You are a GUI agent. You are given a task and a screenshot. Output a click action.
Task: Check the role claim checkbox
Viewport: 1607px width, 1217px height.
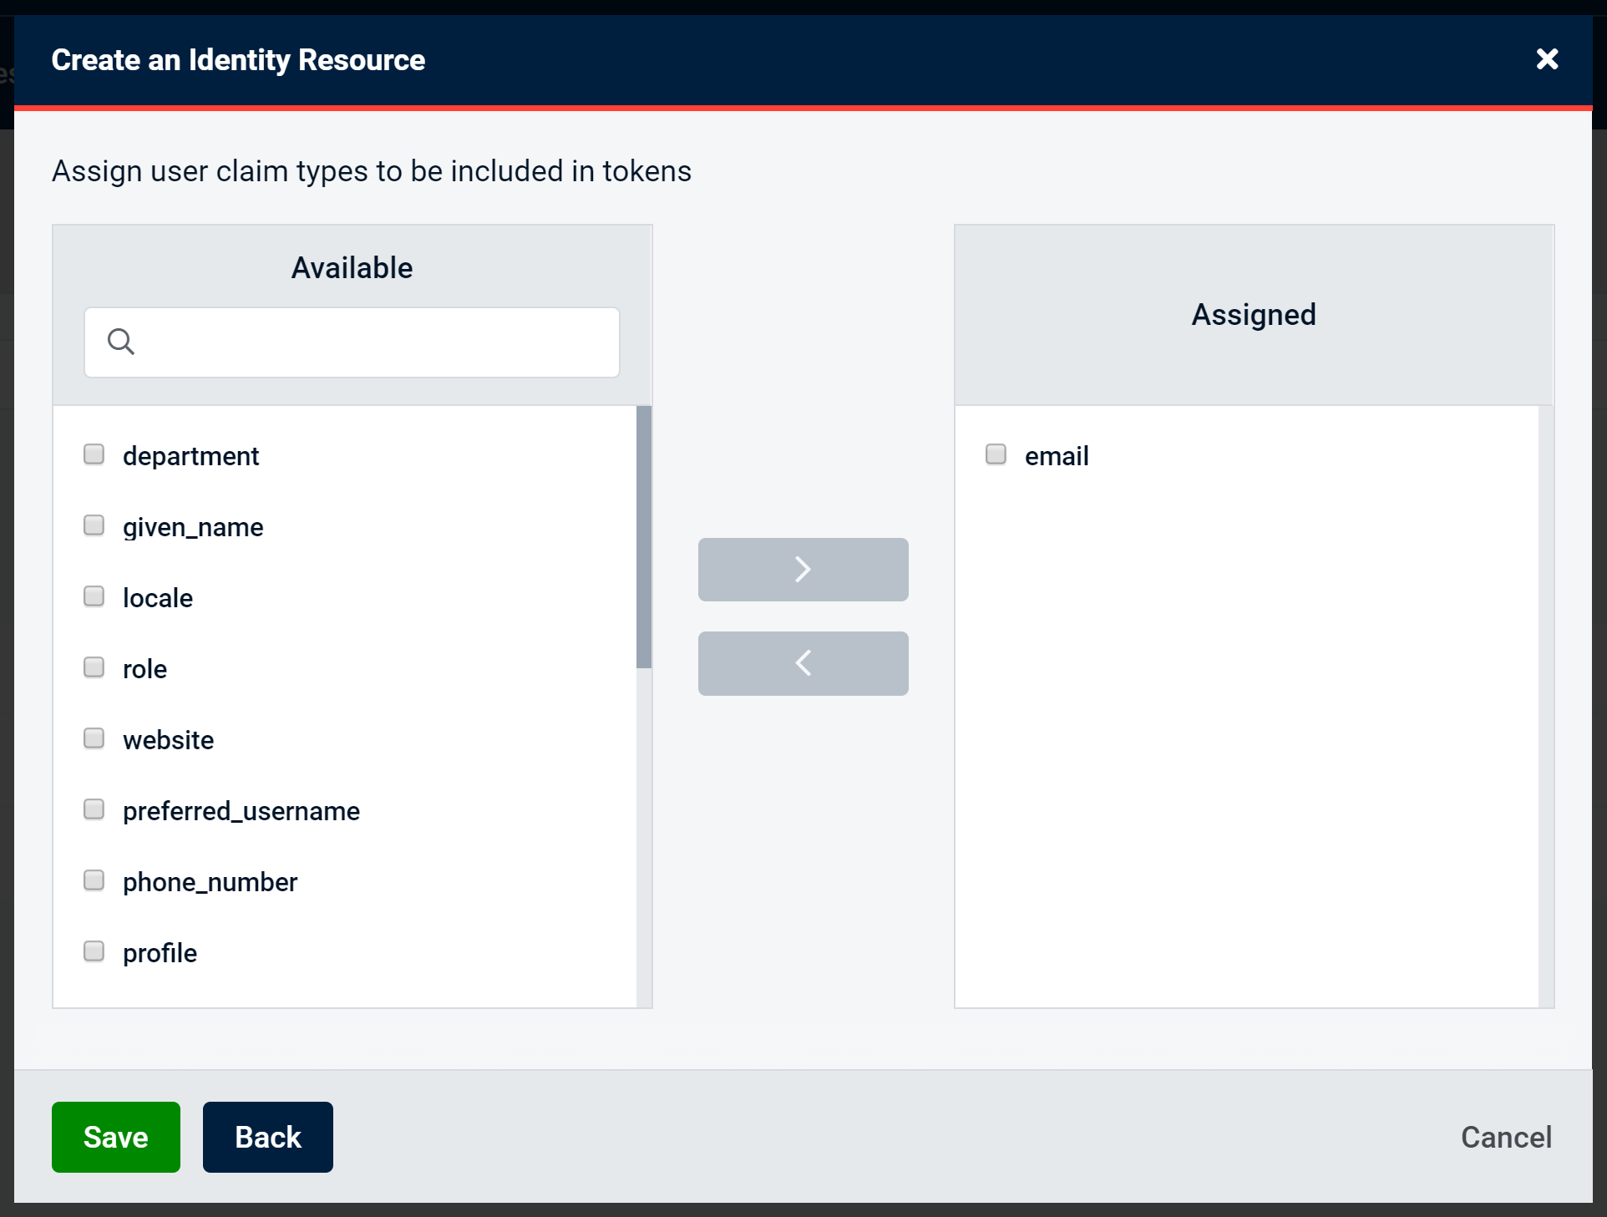pos(94,667)
